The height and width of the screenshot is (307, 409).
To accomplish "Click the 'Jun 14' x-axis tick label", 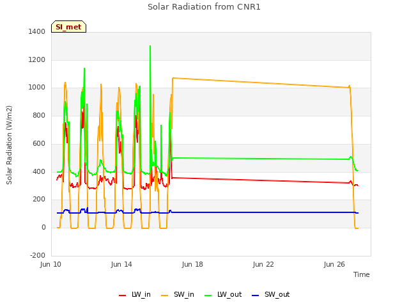I will click(x=121, y=264).
